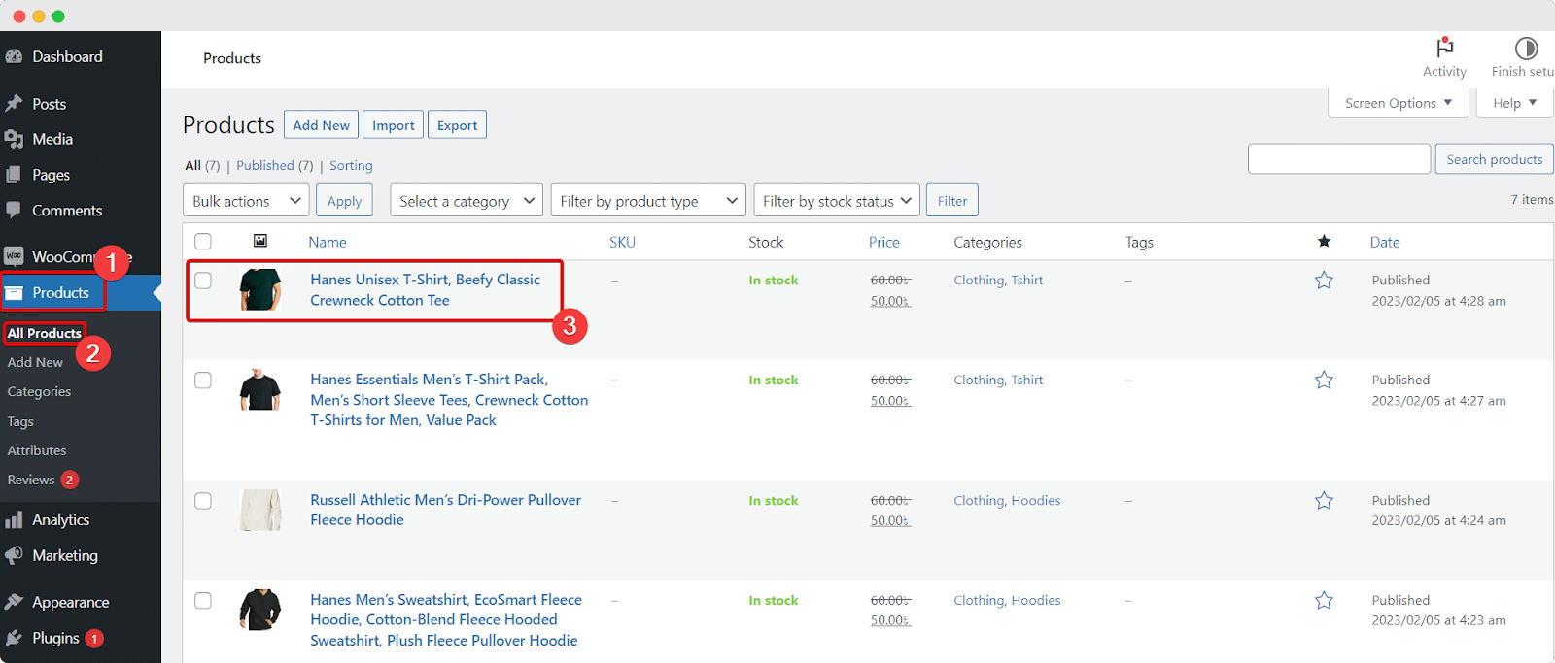The height and width of the screenshot is (663, 1555).
Task: Check the Hanes Unisex T-Shirt row checkbox
Action: click(x=203, y=281)
